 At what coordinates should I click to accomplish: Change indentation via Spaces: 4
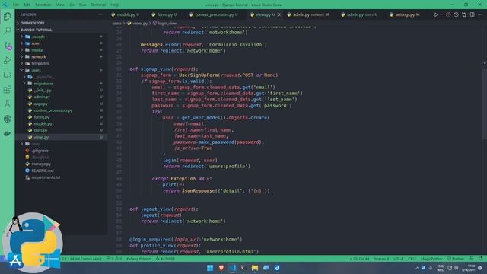(381, 259)
